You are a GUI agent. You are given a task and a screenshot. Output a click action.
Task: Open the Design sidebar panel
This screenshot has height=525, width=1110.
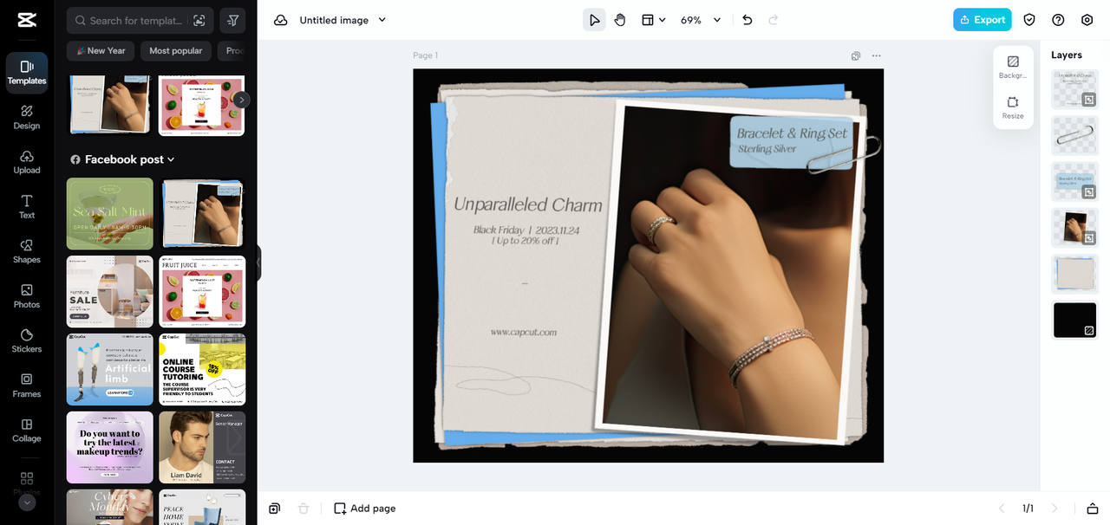pyautogui.click(x=27, y=117)
